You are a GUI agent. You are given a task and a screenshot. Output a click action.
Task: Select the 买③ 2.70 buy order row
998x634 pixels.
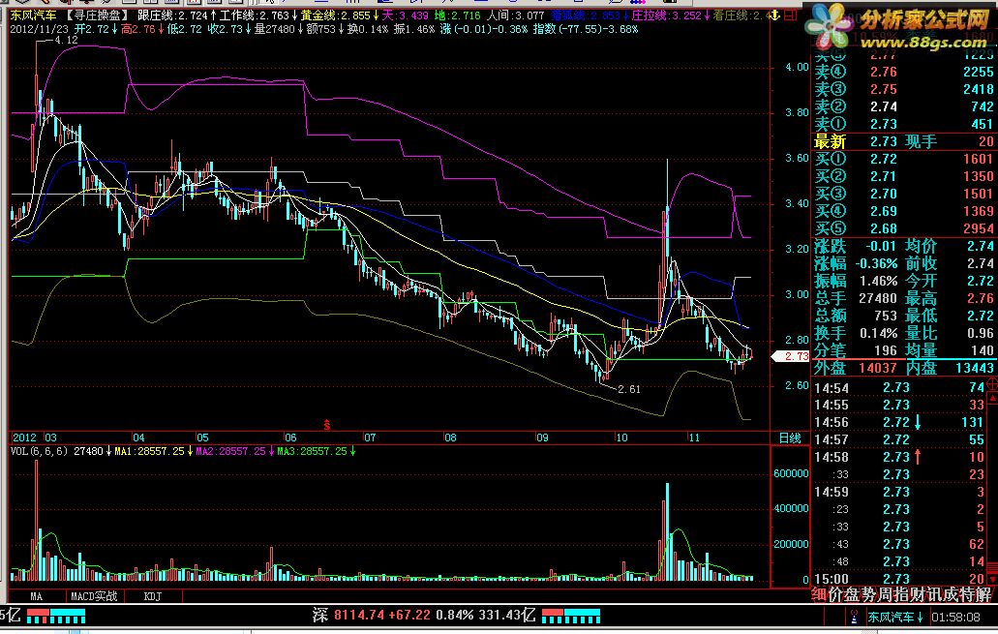click(x=904, y=194)
